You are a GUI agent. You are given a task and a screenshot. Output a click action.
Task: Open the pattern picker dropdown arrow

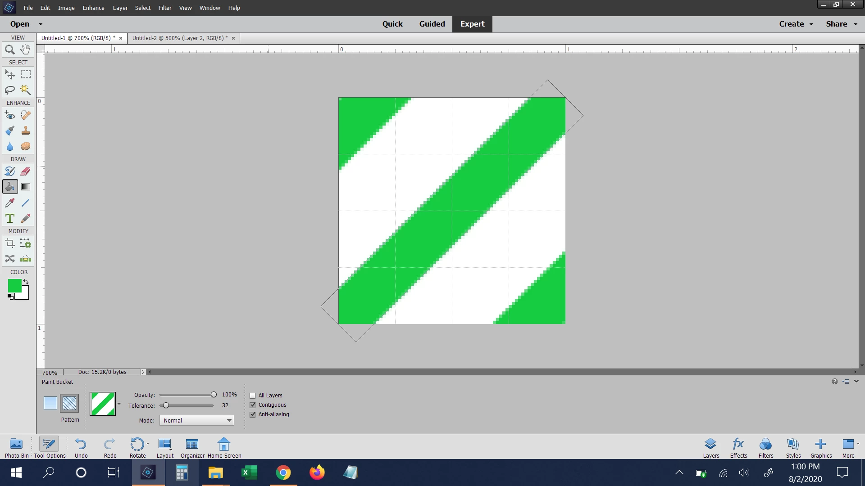pyautogui.click(x=119, y=404)
